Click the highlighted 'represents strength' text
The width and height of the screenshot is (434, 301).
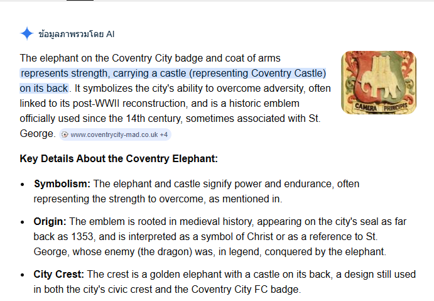(58, 73)
